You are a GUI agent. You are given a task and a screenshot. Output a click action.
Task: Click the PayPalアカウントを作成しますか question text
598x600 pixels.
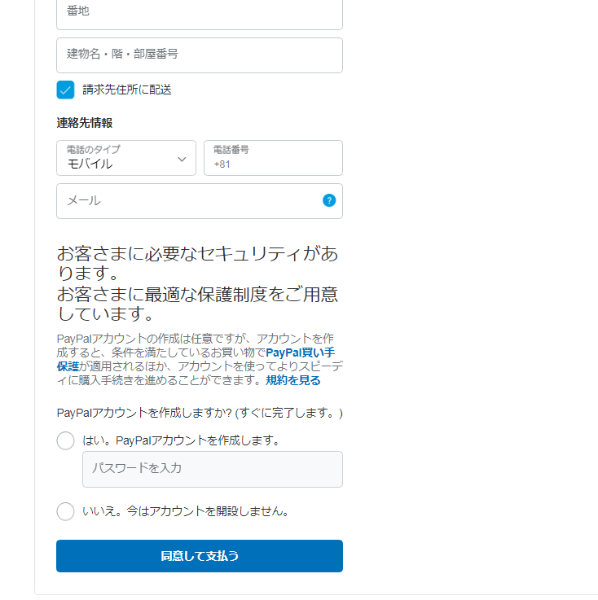pyautogui.click(x=200, y=414)
